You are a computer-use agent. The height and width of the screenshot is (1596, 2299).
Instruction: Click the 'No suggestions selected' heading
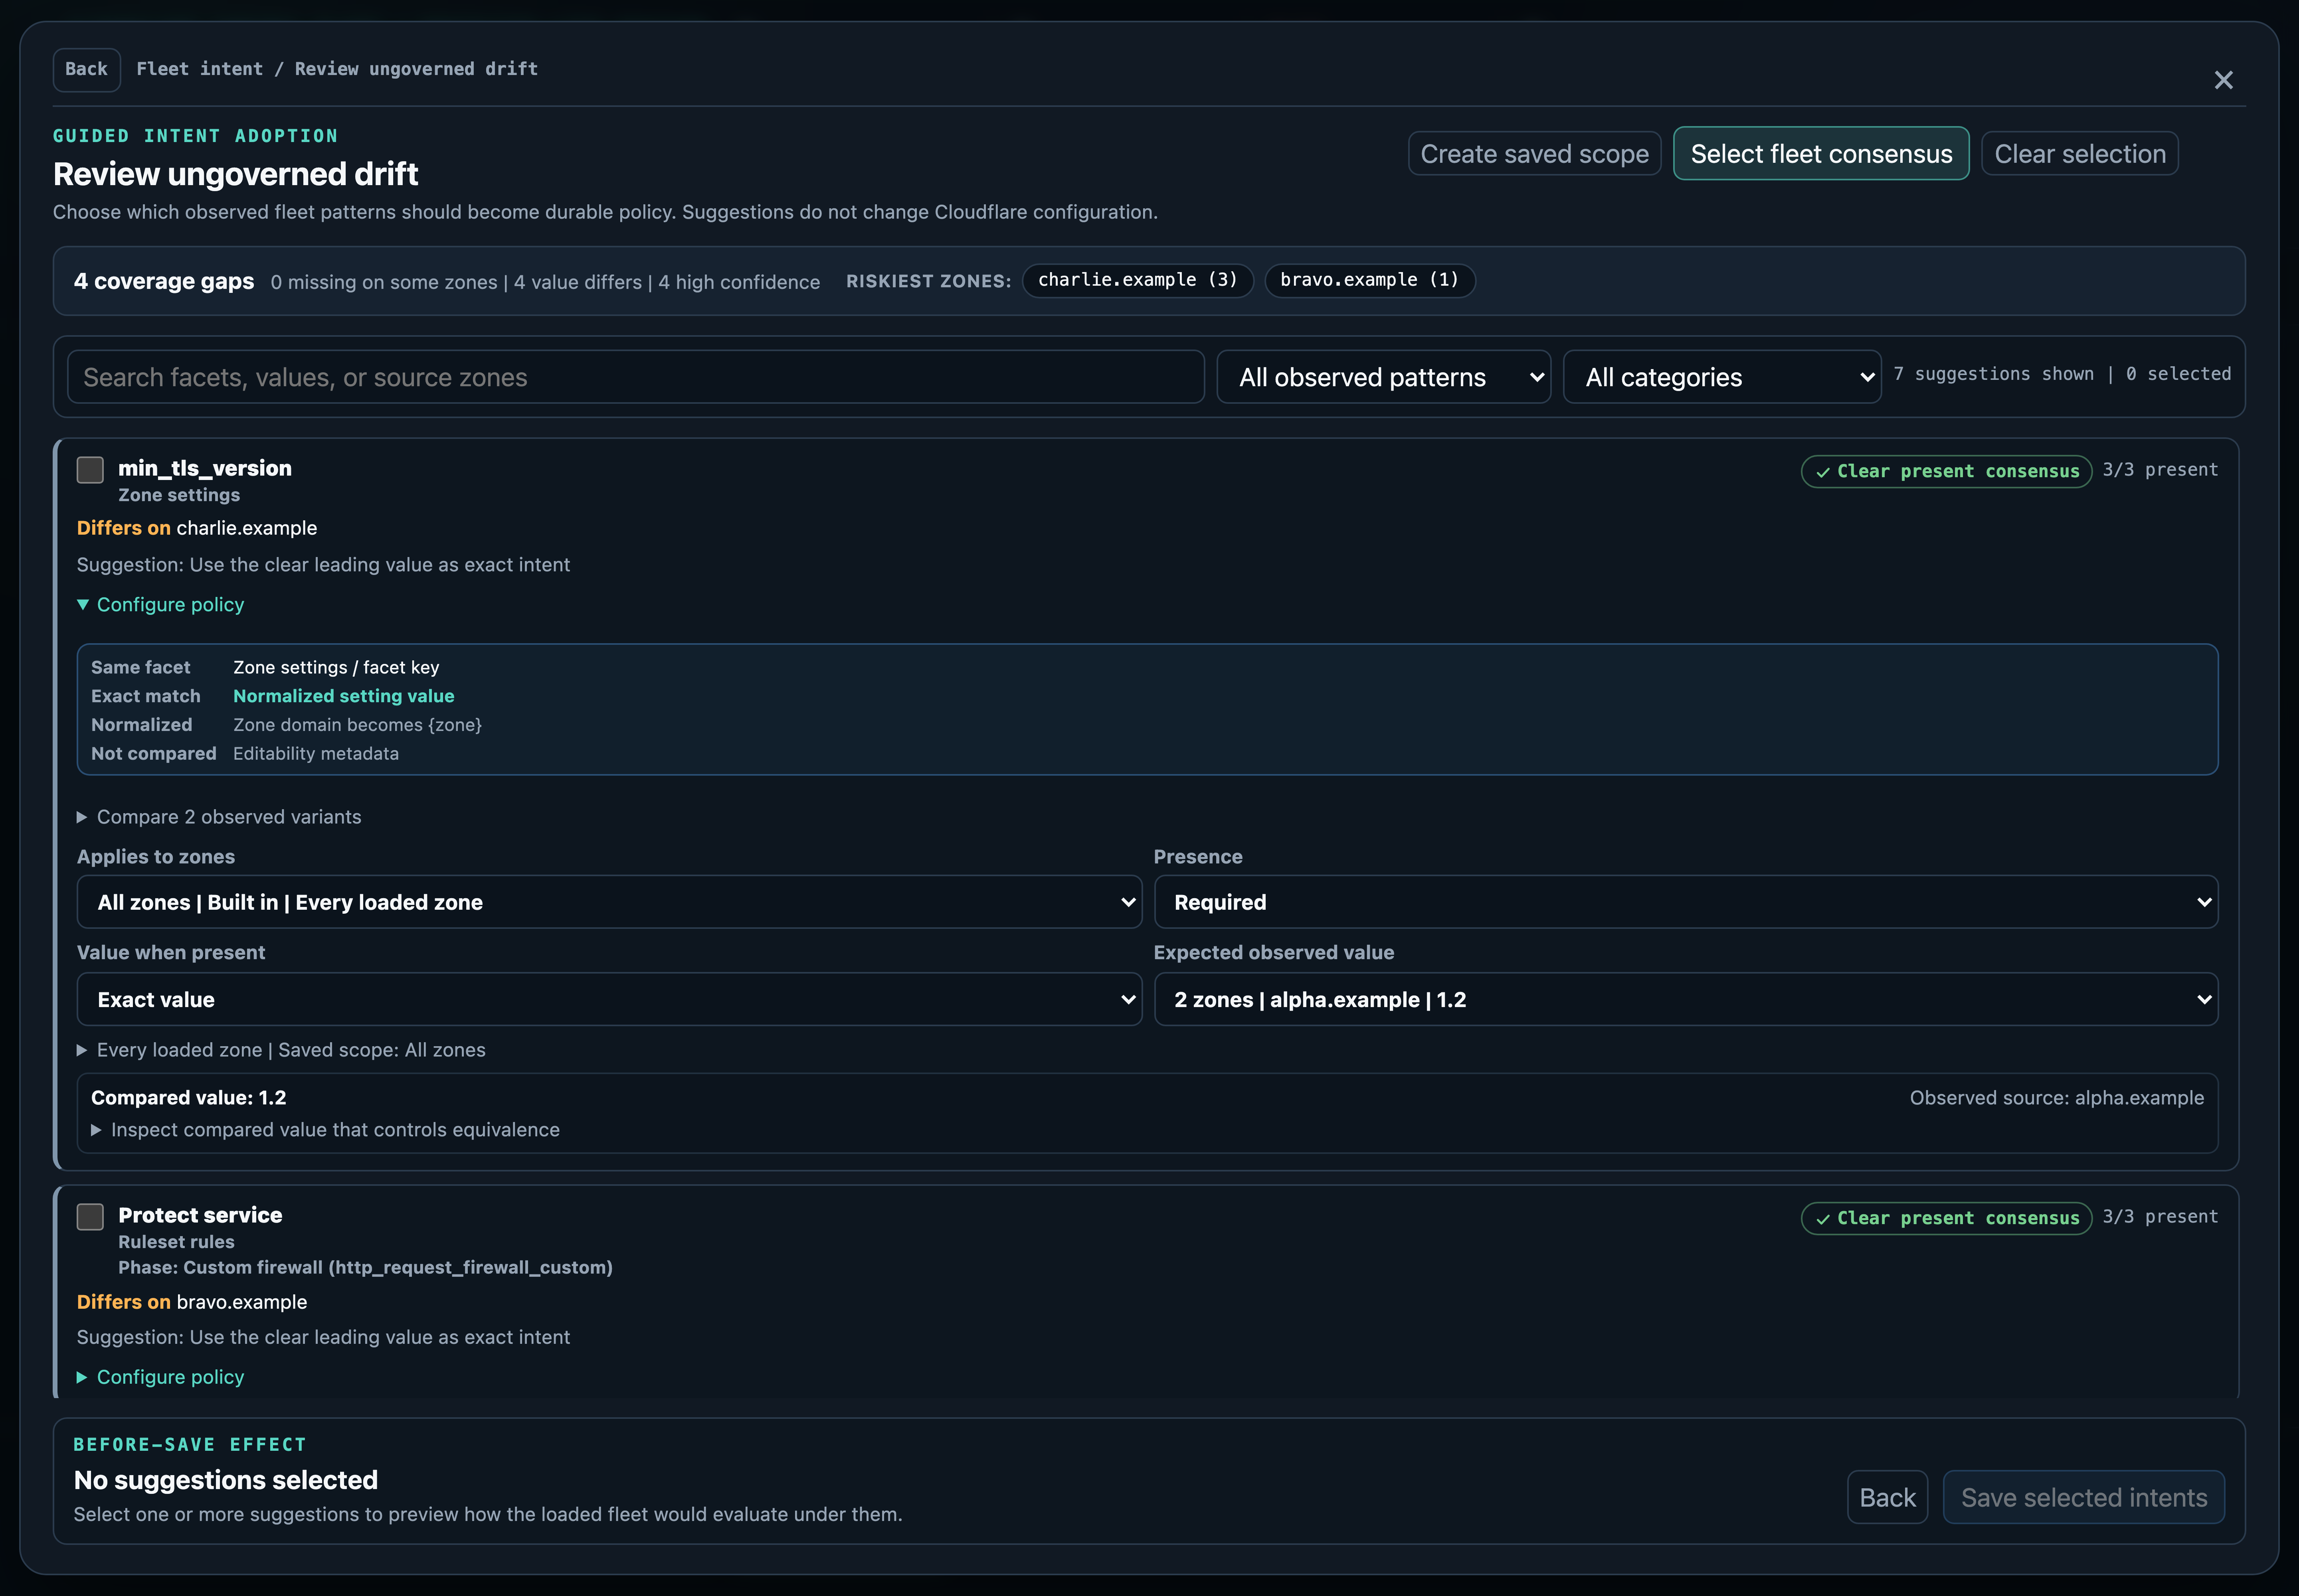click(226, 1480)
